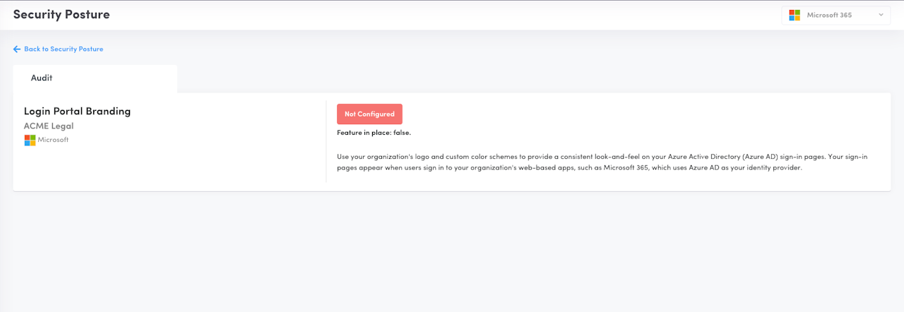Click the 'Feature in place: false.' text
This screenshot has height=312, width=904.
point(374,133)
